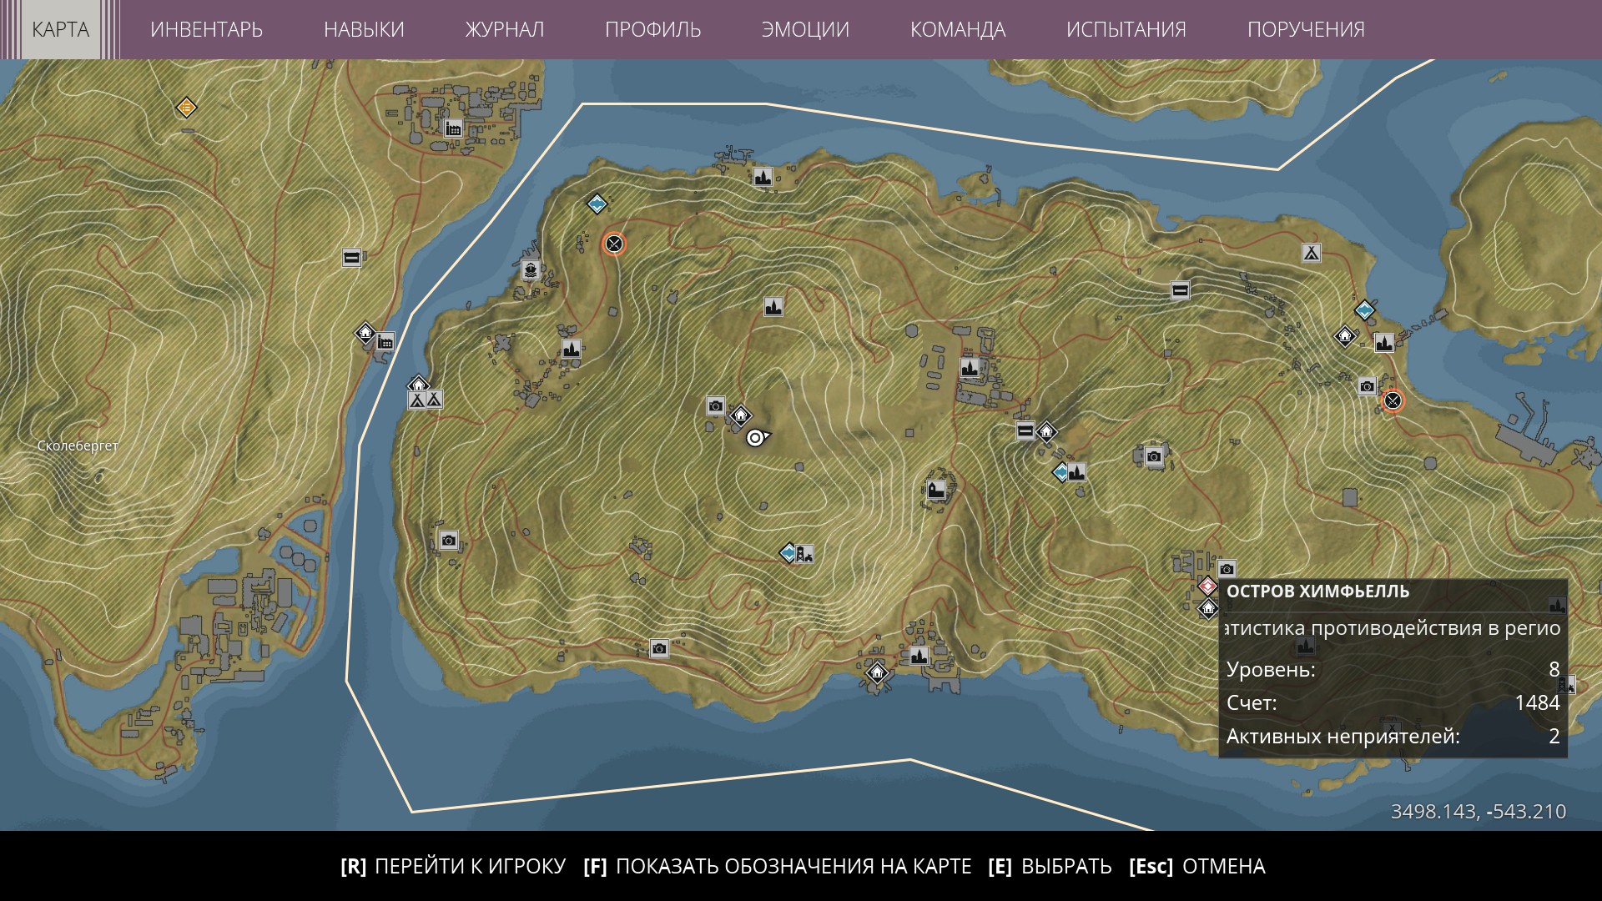Select the safehouse on the southern shore

(876, 672)
